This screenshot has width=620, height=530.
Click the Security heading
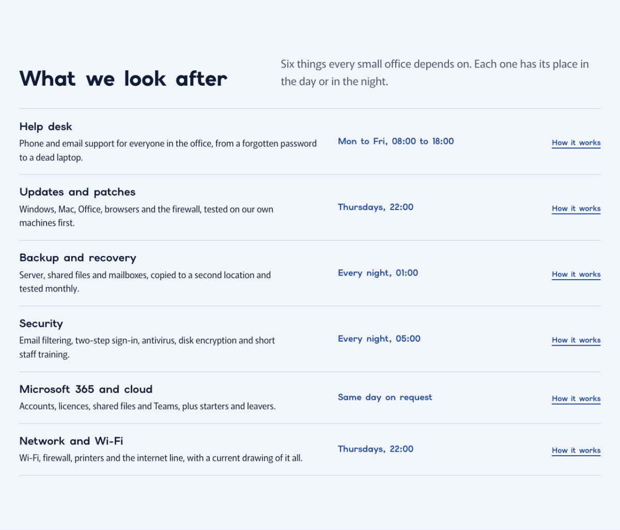41,324
